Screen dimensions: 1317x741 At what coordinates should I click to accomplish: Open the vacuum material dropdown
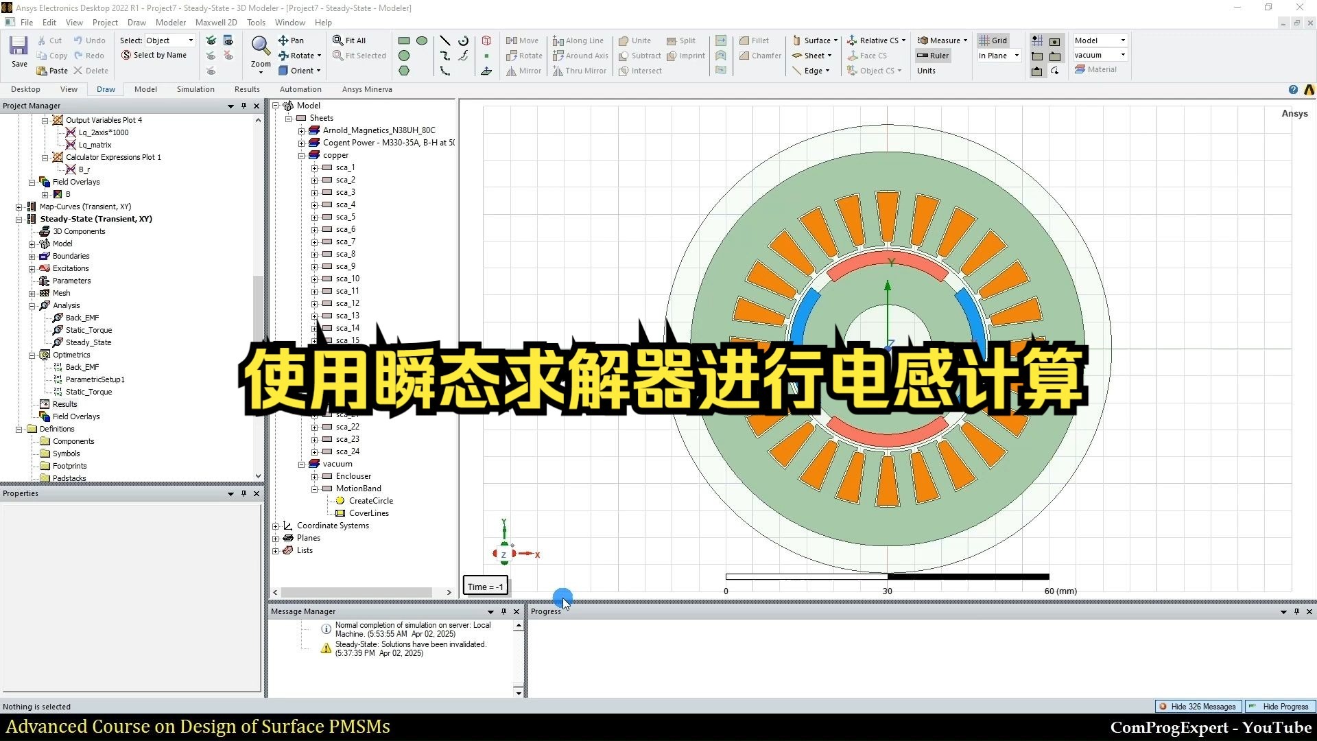[x=1122, y=55]
